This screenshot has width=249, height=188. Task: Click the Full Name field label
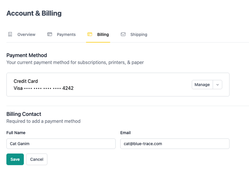[x=16, y=133]
